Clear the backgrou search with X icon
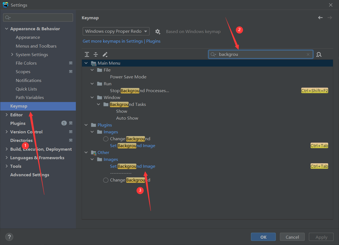Screen dimensions: 339x245 (308, 54)
